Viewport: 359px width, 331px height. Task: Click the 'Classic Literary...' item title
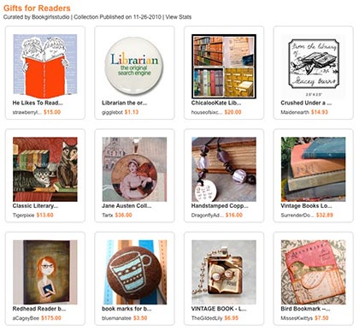35,206
